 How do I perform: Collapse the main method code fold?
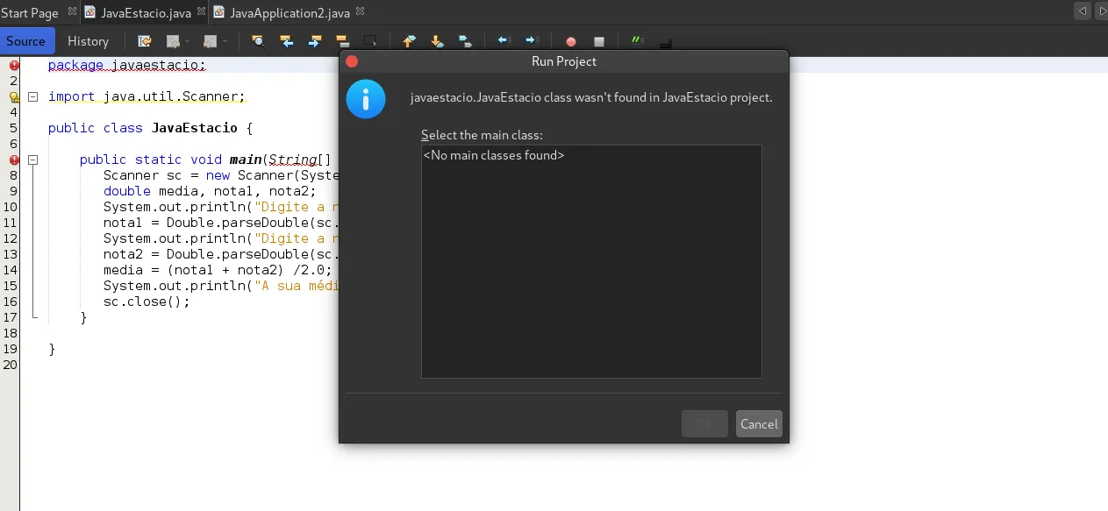point(33,160)
